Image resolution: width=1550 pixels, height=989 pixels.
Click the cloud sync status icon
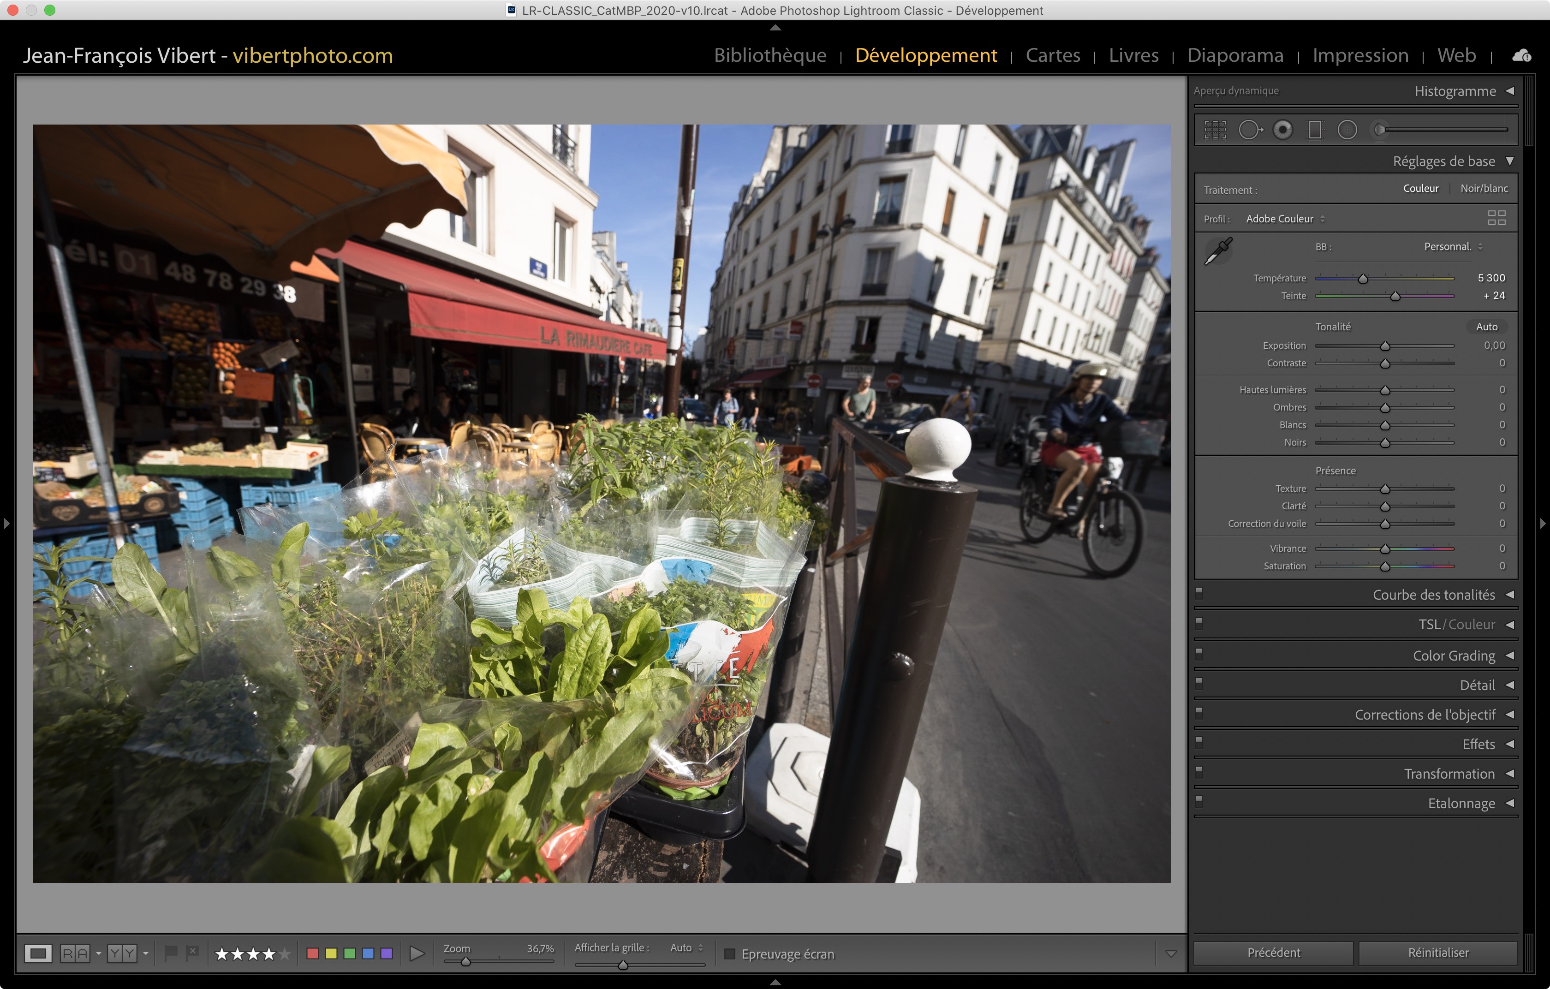point(1522,56)
